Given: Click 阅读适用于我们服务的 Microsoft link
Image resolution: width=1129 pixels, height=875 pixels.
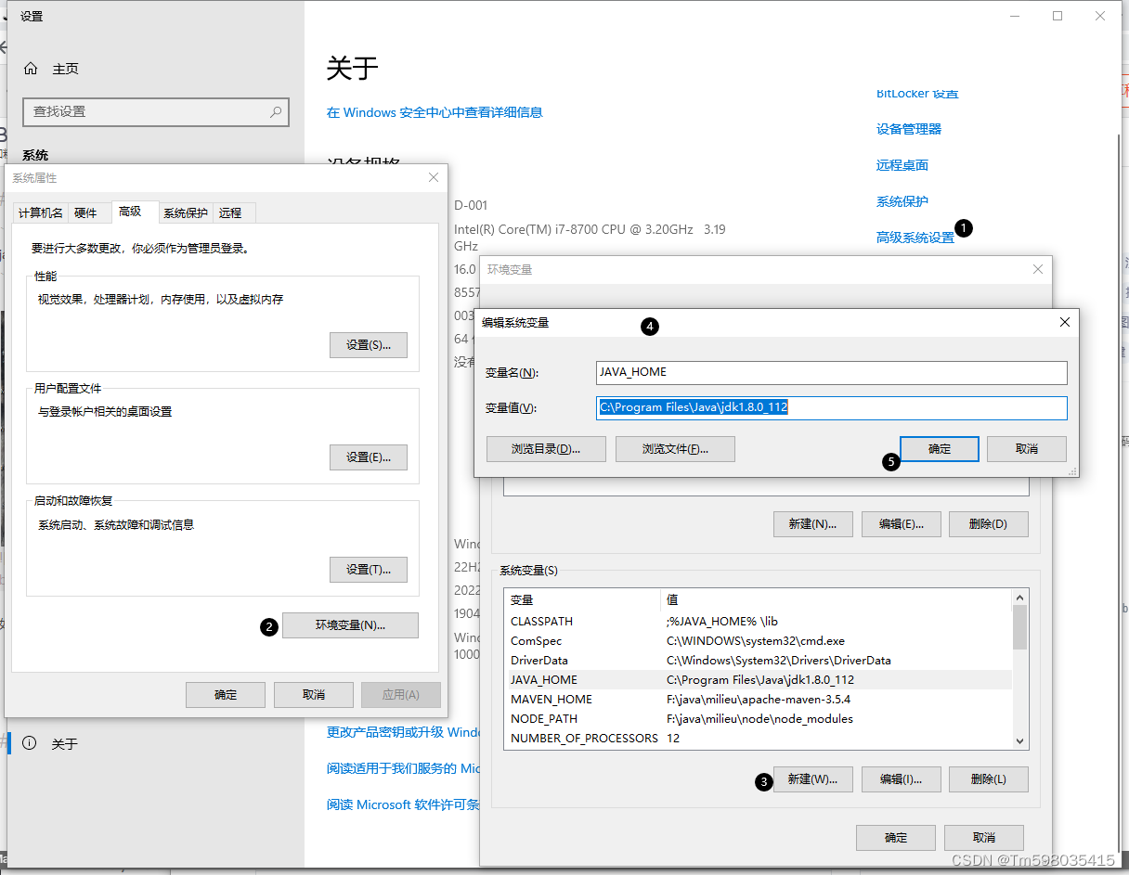Looking at the screenshot, I should 404,768.
